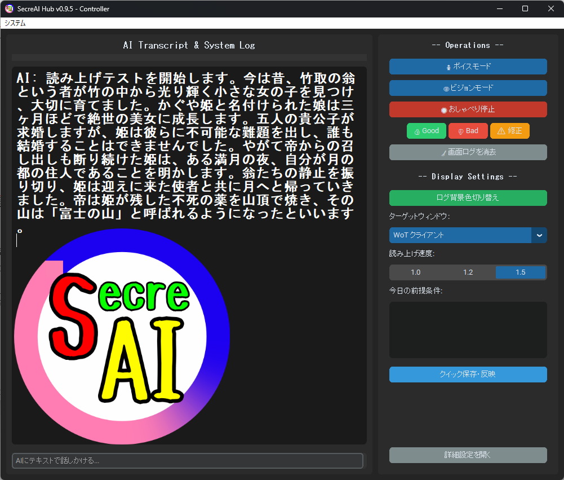Click the SecreAI app icon in title bar
Viewport: 564px width, 480px height.
10,8
